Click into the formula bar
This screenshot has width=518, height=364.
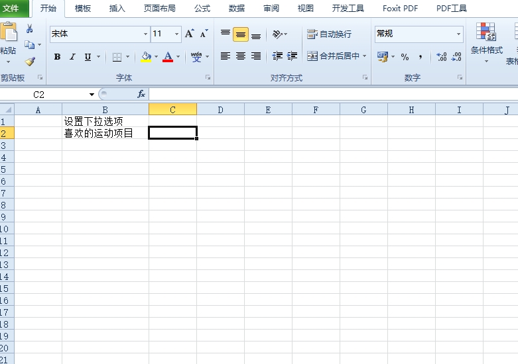(334, 94)
